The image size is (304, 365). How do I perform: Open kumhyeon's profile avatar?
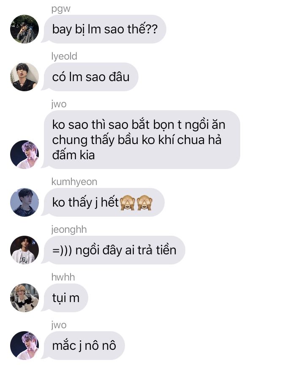(x=24, y=202)
